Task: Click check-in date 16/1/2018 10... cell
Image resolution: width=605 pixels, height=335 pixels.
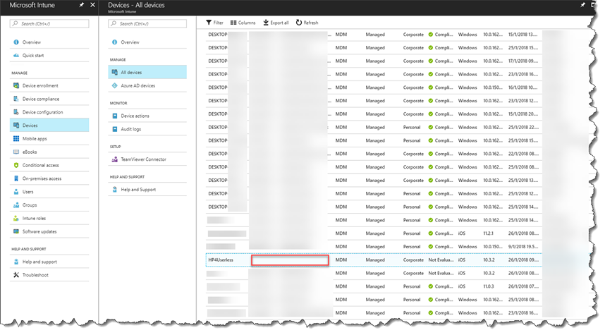Action: [x=522, y=87]
